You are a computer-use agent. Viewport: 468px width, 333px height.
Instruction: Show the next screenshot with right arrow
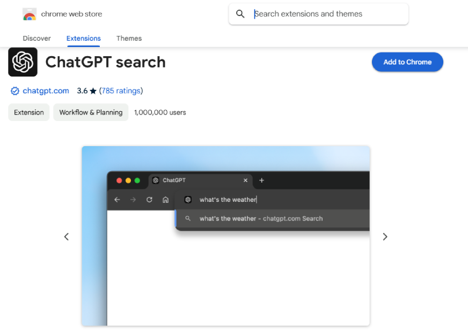pyautogui.click(x=385, y=237)
